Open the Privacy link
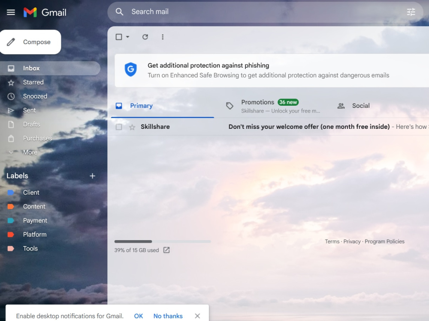The width and height of the screenshot is (429, 321). pos(352,241)
